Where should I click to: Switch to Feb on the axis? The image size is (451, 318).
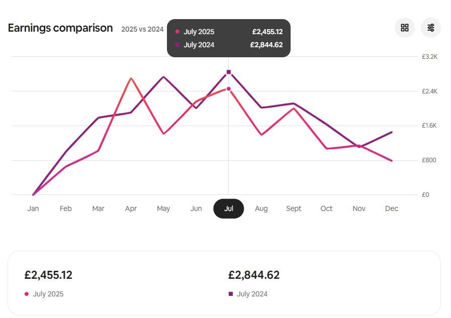tap(66, 208)
